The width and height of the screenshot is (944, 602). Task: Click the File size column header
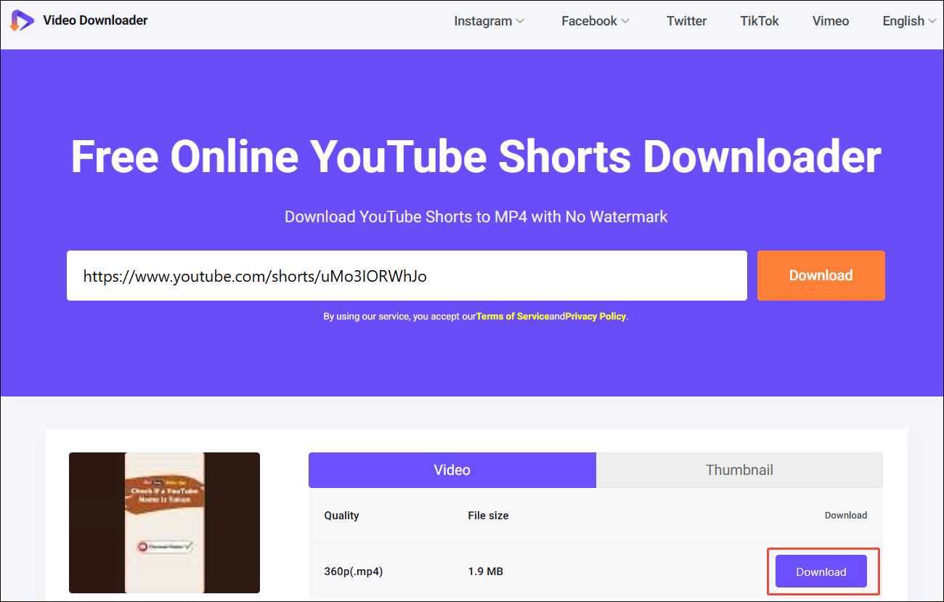tap(488, 516)
